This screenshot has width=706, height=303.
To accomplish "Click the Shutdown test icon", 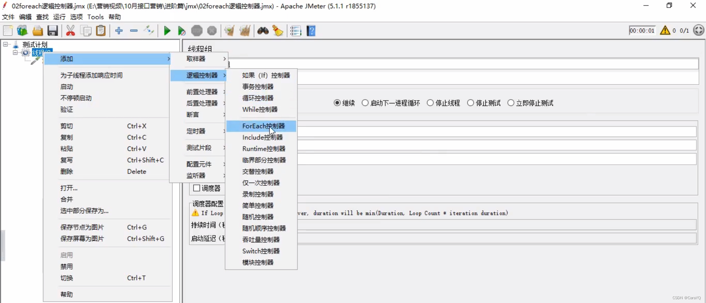I will (212, 31).
